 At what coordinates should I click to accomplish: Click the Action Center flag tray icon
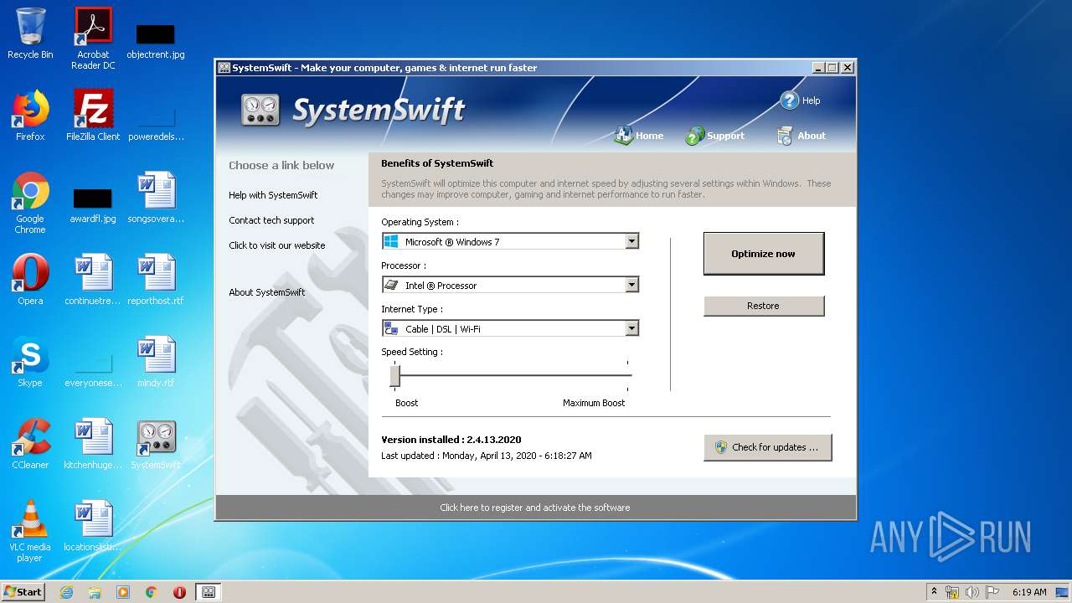pos(992,592)
